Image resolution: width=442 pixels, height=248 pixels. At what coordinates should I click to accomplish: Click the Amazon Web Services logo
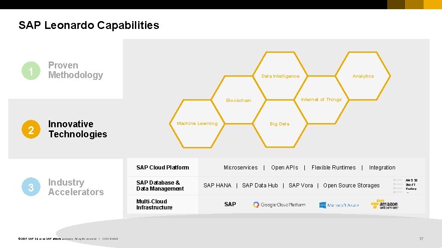click(384, 204)
